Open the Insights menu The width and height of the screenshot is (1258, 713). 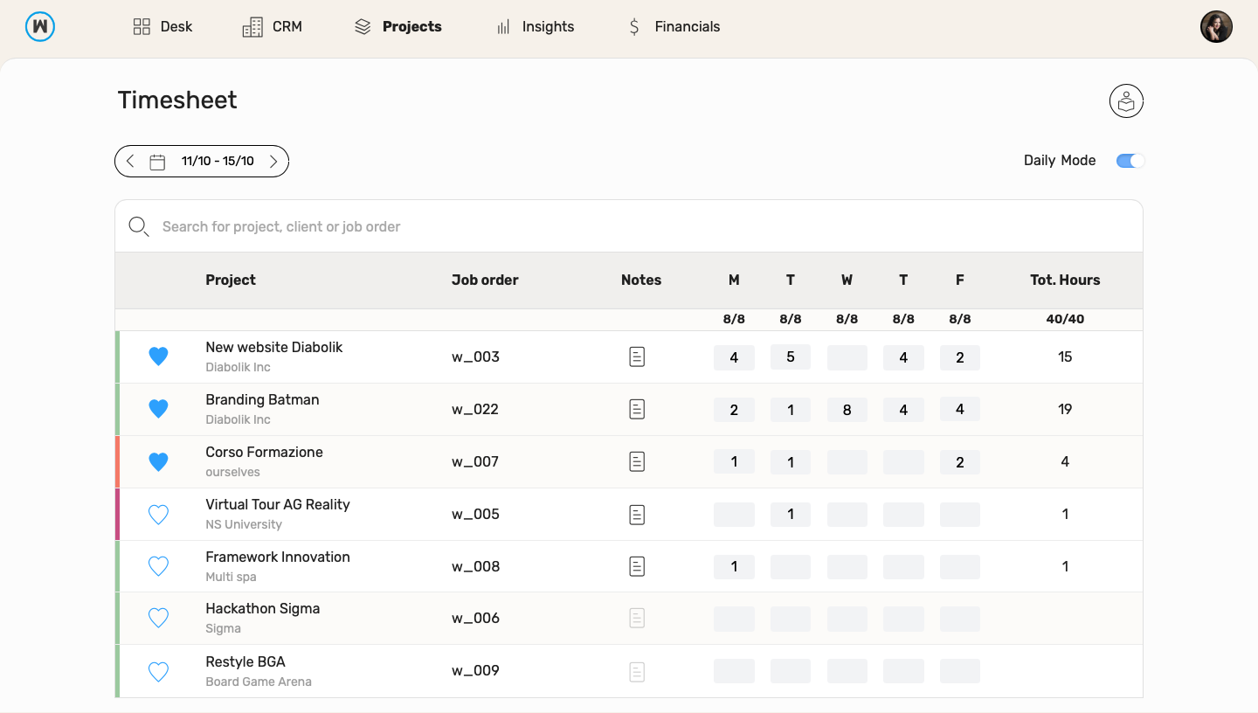[535, 26]
